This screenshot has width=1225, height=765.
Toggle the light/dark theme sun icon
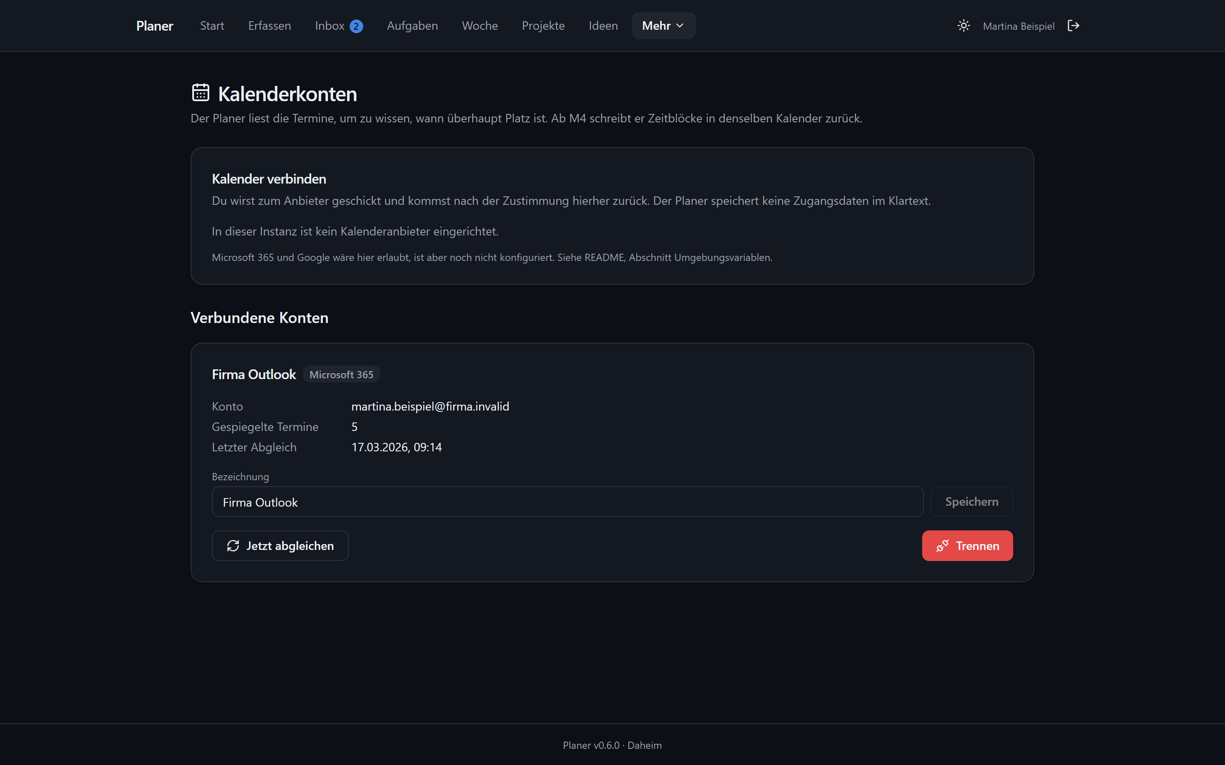pos(963,26)
